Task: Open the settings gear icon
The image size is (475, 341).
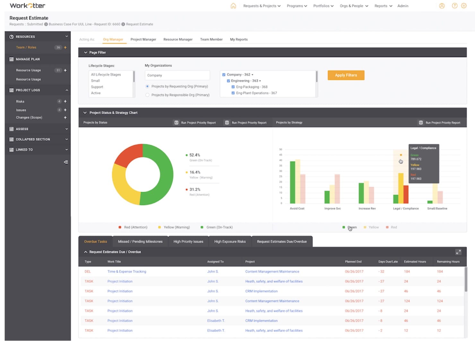Action: [x=464, y=6]
